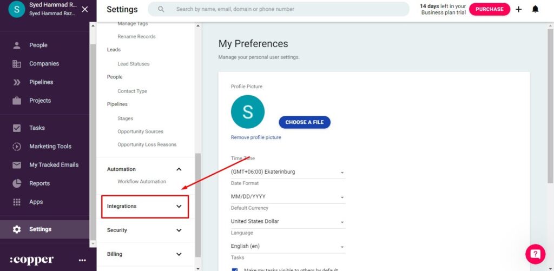Expand the Integrations section
554x271 pixels.
pos(145,206)
